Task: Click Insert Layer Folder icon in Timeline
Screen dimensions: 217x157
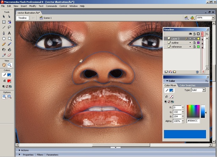Action: (174, 72)
